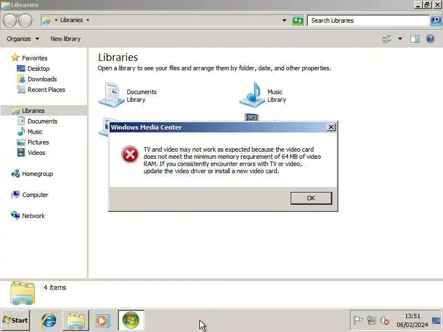
Task: Switch to Windows Media Center taskbar button
Action: tap(131, 320)
